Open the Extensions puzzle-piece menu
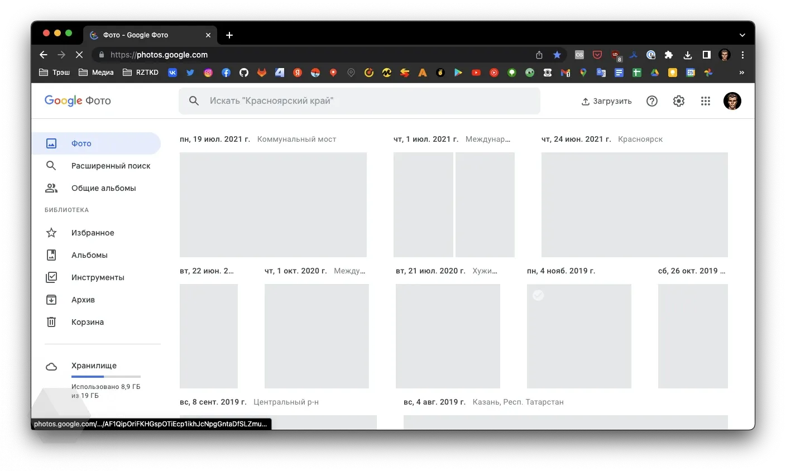This screenshot has height=471, width=786. point(669,55)
